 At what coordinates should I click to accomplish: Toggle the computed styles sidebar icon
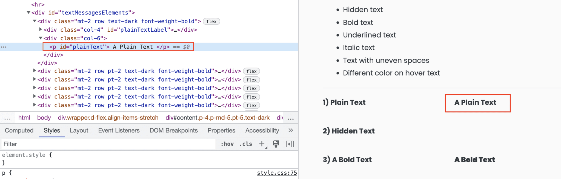(x=290, y=144)
